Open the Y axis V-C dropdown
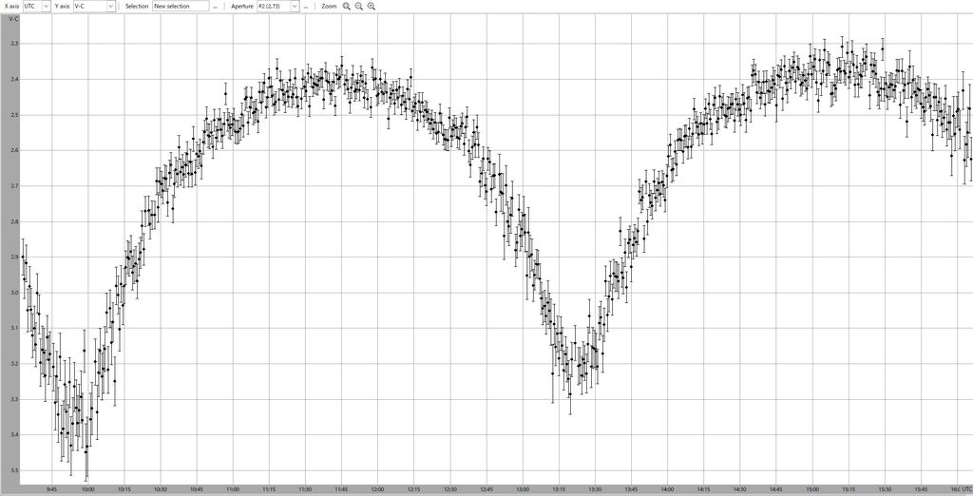The height and width of the screenshot is (496, 973). click(x=94, y=6)
